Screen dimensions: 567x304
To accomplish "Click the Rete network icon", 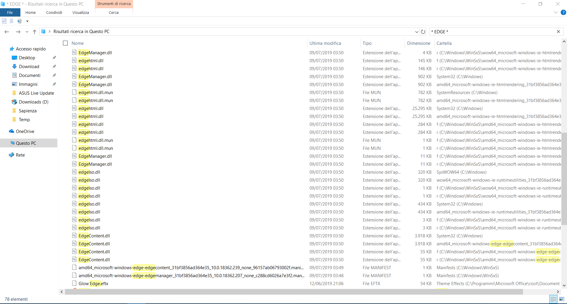I will 12,155.
